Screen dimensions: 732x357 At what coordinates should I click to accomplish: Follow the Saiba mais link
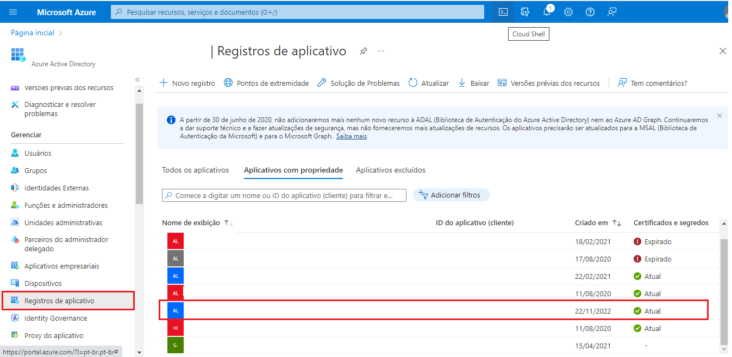pyautogui.click(x=352, y=136)
